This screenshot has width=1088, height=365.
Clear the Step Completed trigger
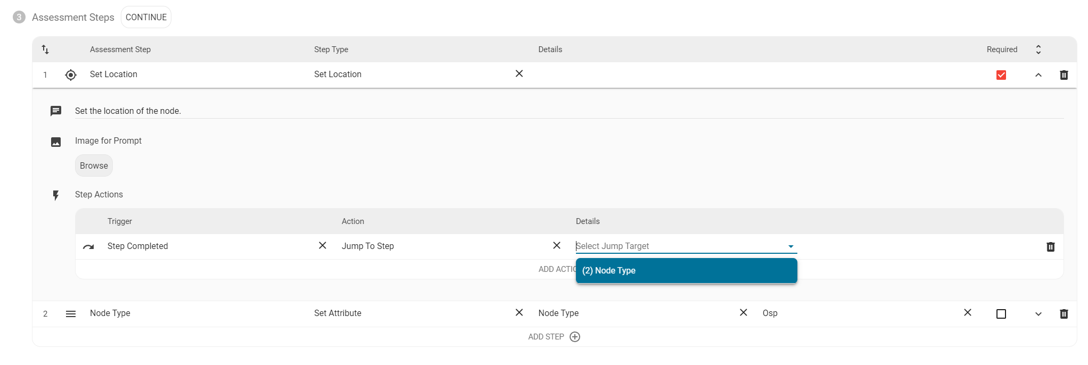322,245
